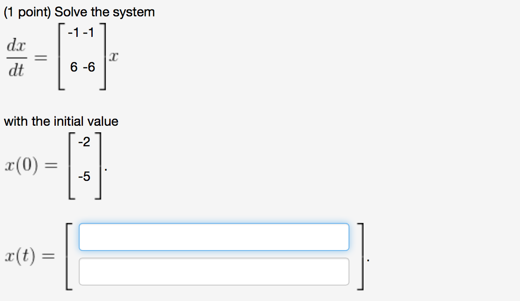Click the initial vector entry -5

tap(84, 176)
